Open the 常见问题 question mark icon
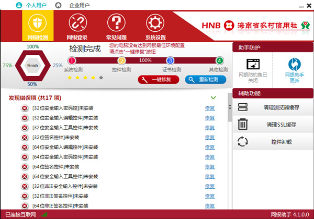 coord(116,23)
